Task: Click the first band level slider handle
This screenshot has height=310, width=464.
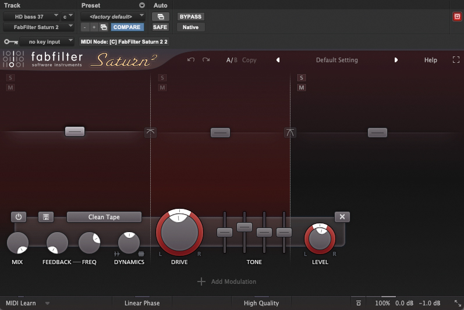Action: pos(75,131)
